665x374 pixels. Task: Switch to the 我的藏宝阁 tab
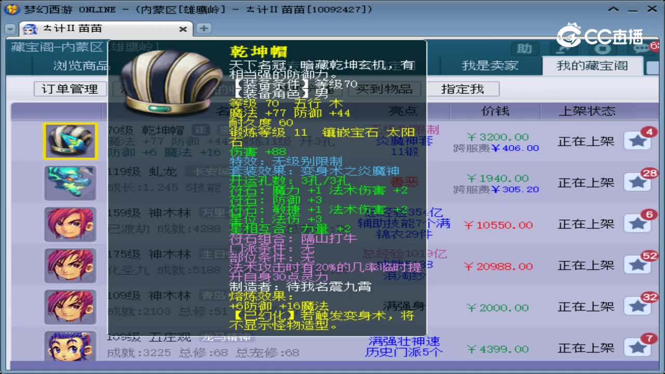[x=592, y=66]
